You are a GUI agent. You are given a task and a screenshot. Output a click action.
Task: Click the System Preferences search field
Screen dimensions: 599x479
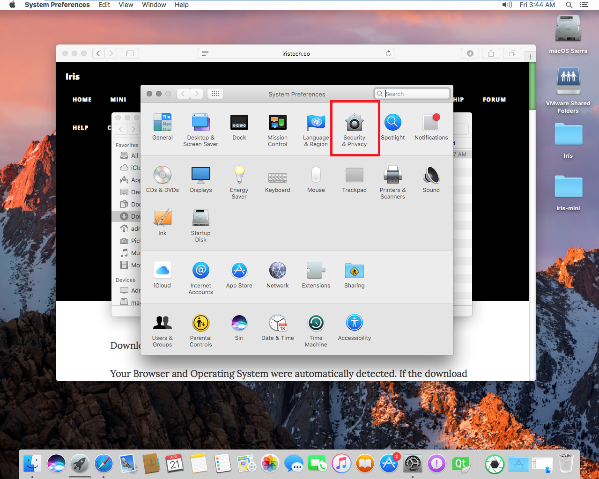tap(412, 94)
